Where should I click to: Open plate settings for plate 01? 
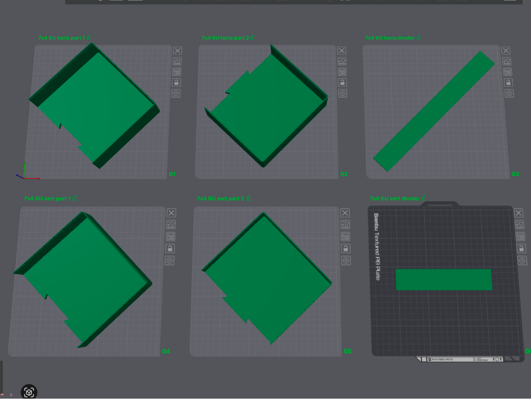click(176, 93)
